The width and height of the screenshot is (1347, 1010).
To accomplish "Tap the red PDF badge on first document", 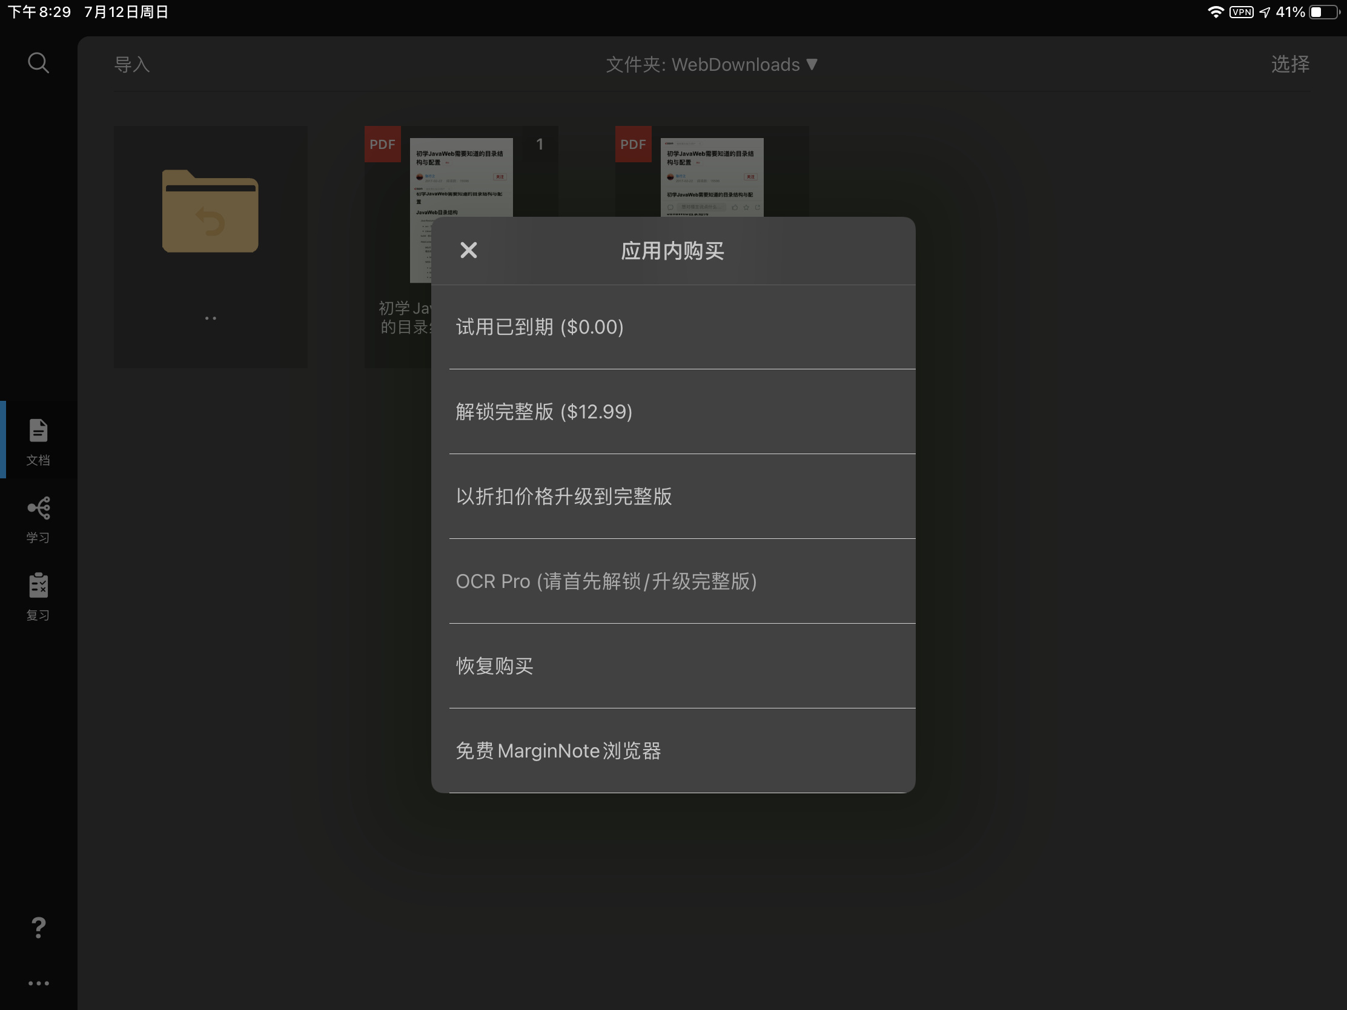I will (x=382, y=144).
